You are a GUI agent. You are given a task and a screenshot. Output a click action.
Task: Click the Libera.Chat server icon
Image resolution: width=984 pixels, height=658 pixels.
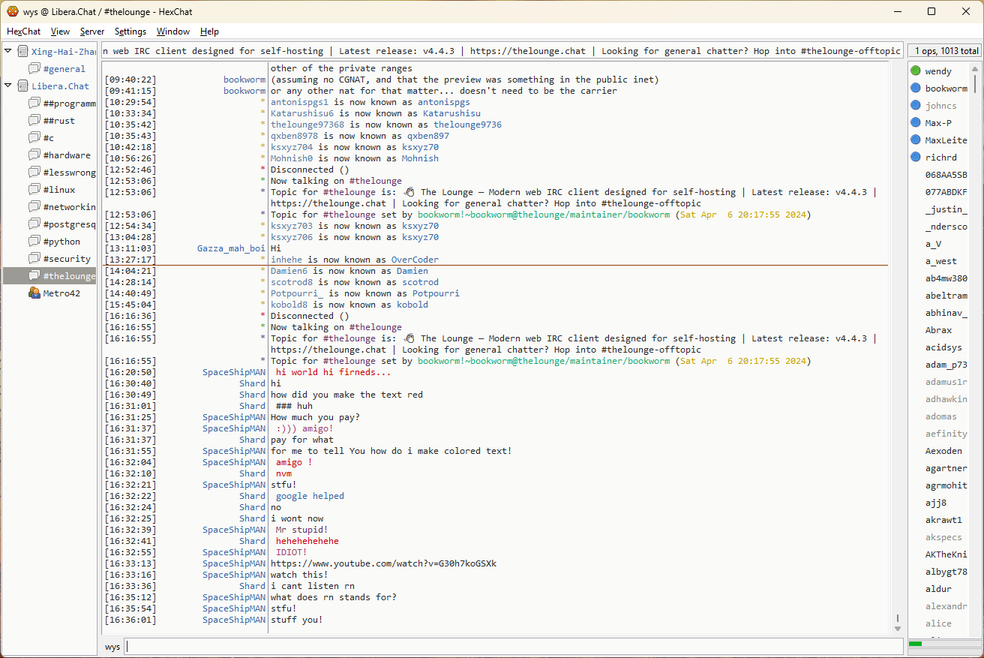pos(22,86)
